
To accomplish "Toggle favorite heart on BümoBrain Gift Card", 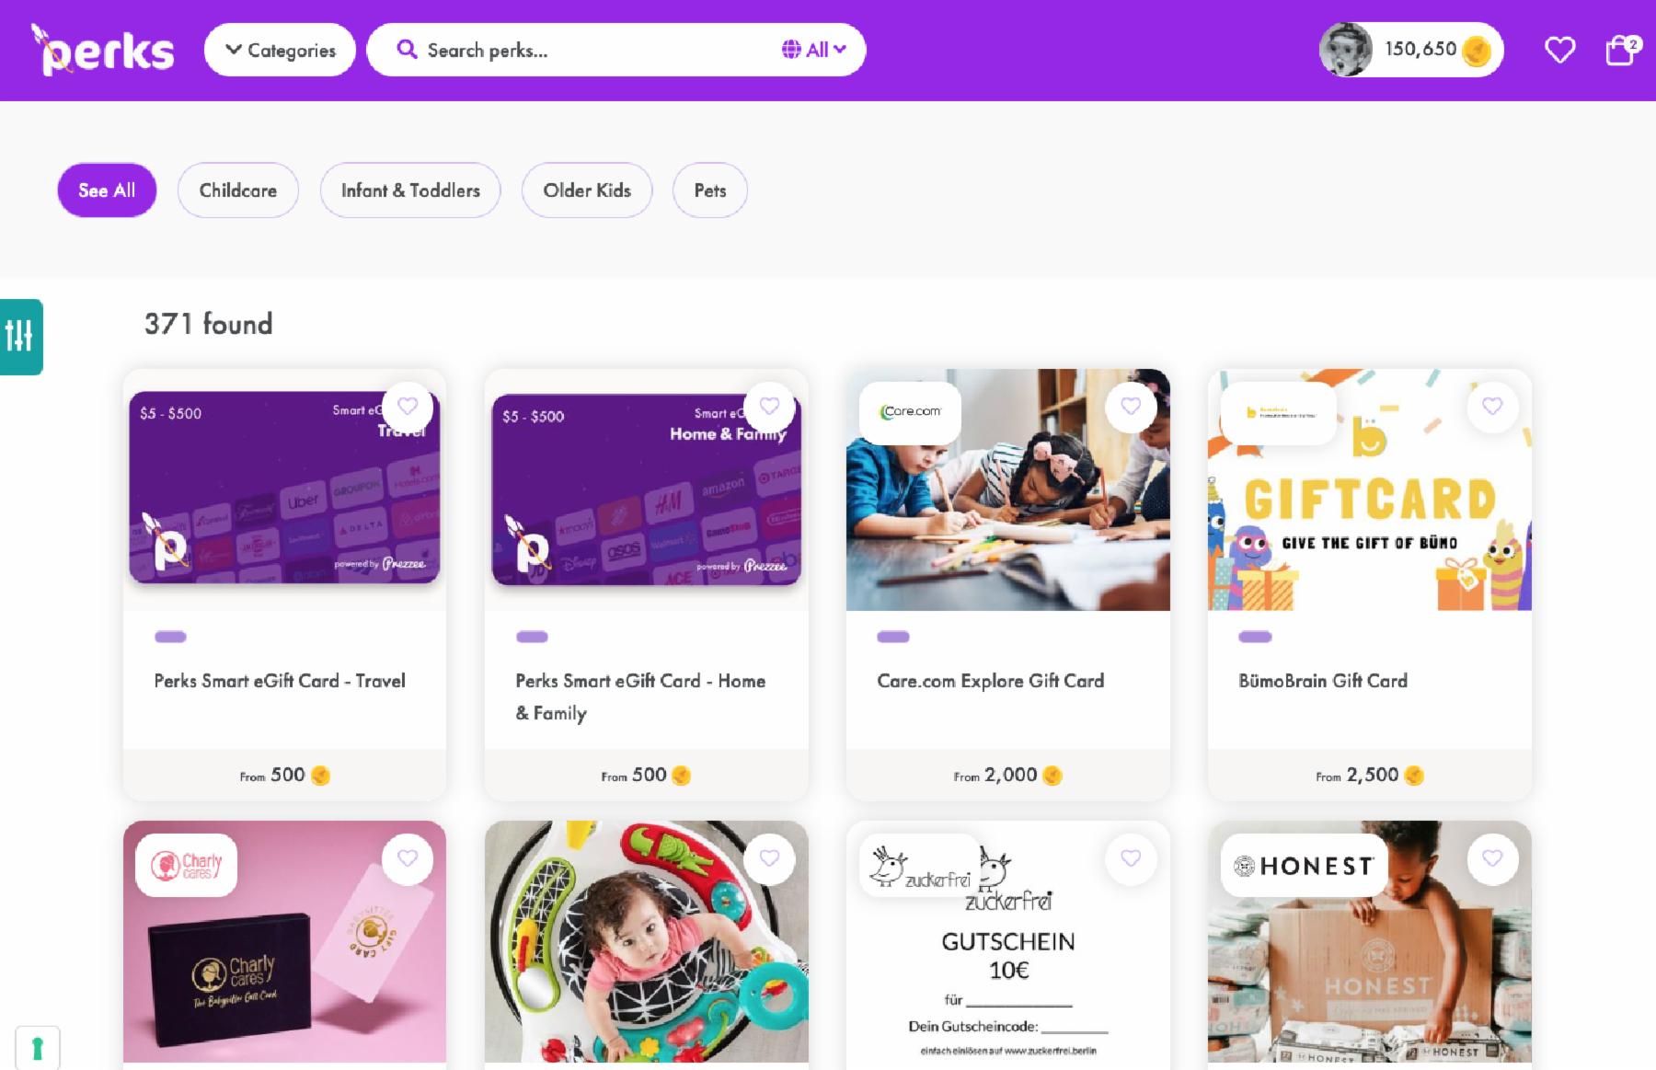I will click(x=1492, y=406).
